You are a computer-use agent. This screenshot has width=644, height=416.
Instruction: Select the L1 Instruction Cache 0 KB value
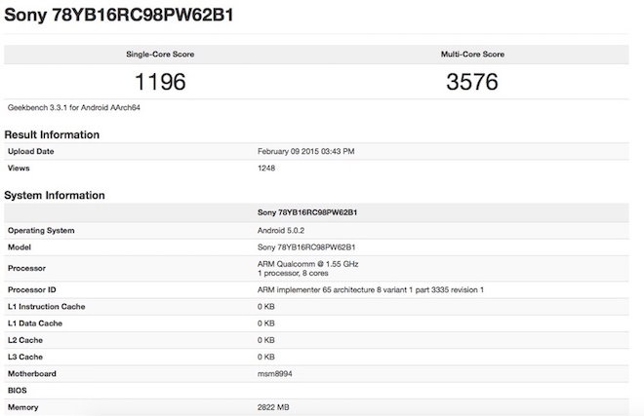(x=266, y=307)
